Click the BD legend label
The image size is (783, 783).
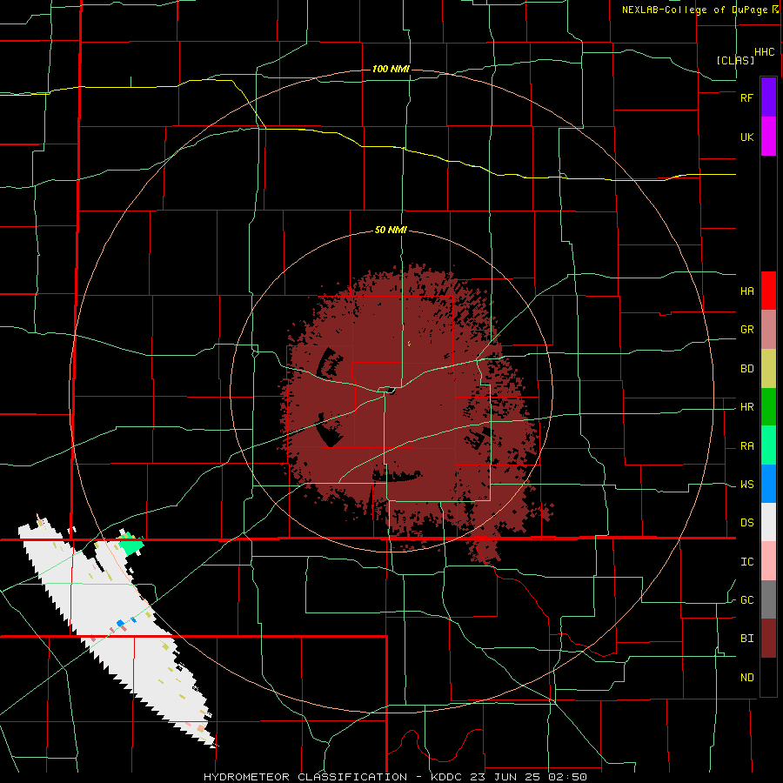746,369
